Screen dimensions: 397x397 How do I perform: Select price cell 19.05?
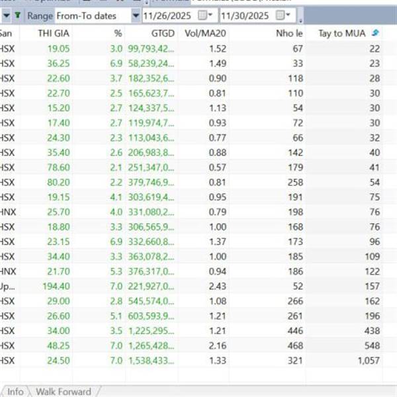[58, 48]
